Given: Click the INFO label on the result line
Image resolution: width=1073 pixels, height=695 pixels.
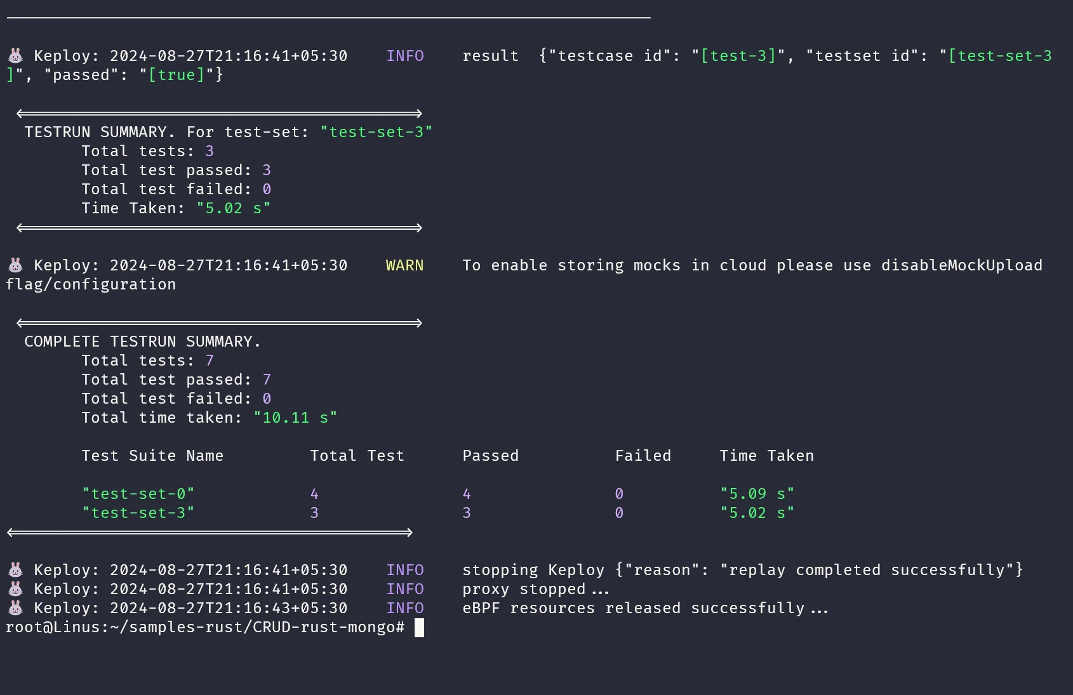Looking at the screenshot, I should (x=405, y=56).
